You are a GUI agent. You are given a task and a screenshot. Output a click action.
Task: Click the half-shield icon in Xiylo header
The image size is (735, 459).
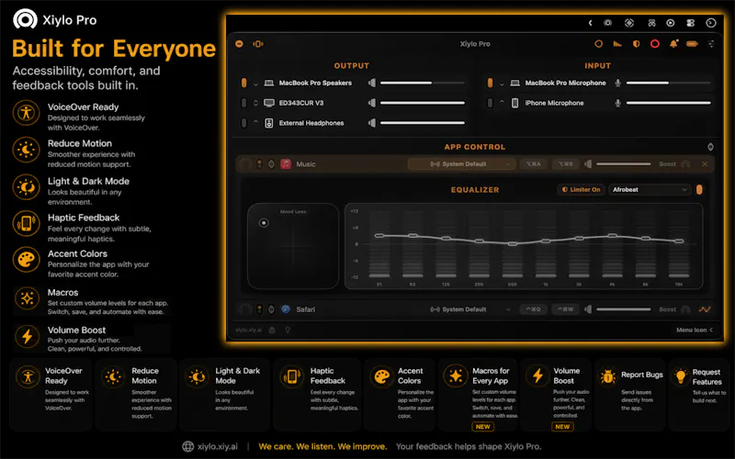[x=636, y=43]
